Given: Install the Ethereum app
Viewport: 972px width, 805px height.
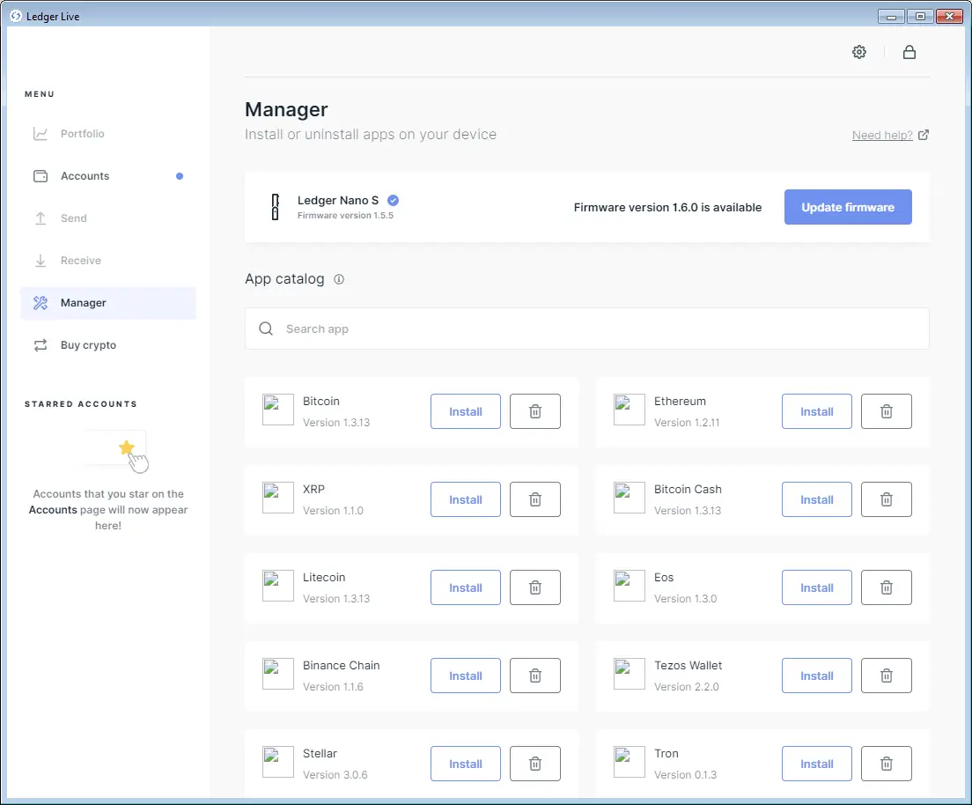Looking at the screenshot, I should 816,411.
